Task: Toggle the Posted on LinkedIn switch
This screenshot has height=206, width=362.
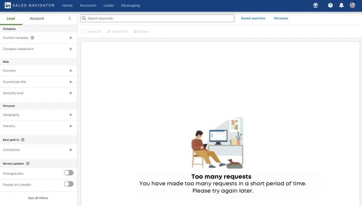Action: pyautogui.click(x=69, y=184)
